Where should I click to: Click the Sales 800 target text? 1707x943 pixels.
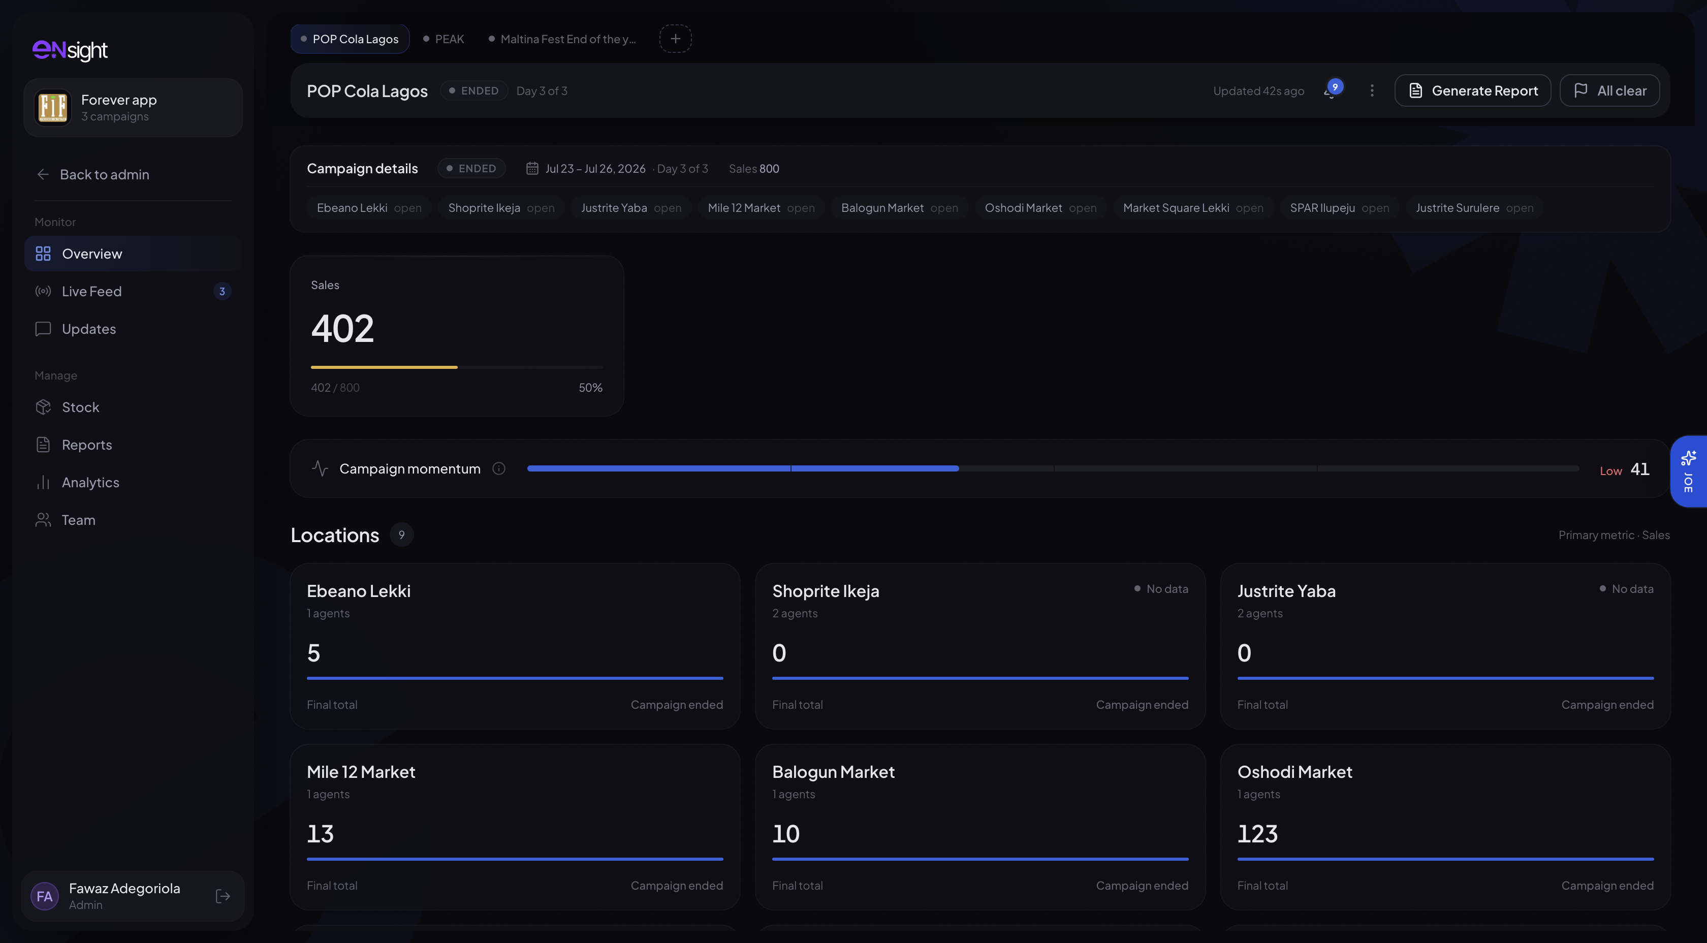(x=754, y=169)
